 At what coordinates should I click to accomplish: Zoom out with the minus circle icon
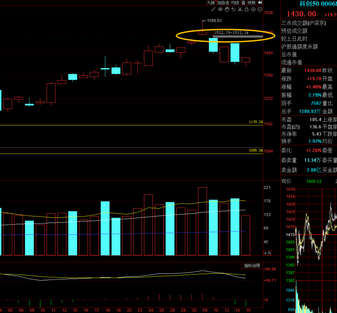[x=260, y=9]
